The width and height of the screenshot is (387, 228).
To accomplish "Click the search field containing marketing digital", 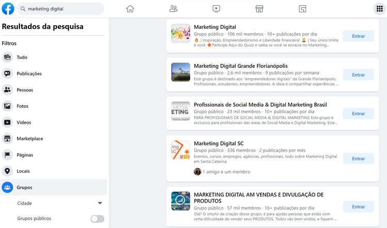I will 60,9.
